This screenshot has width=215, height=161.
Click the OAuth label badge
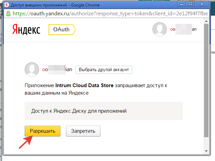tap(62, 30)
